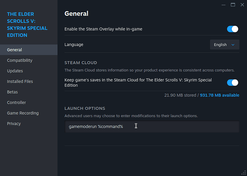Viewport: 247px width, 176px height.
Task: Open the General settings tab
Action: [29, 50]
